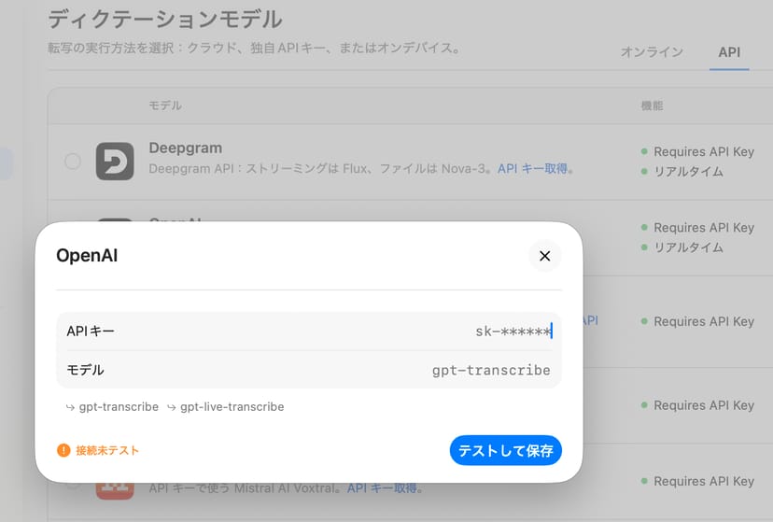
Task: Click the Deepgram logo icon
Action: click(x=115, y=162)
